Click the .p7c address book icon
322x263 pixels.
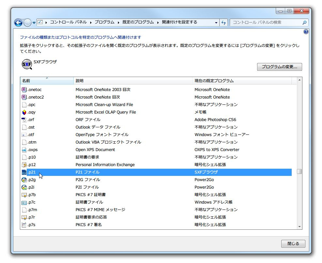[24, 202]
